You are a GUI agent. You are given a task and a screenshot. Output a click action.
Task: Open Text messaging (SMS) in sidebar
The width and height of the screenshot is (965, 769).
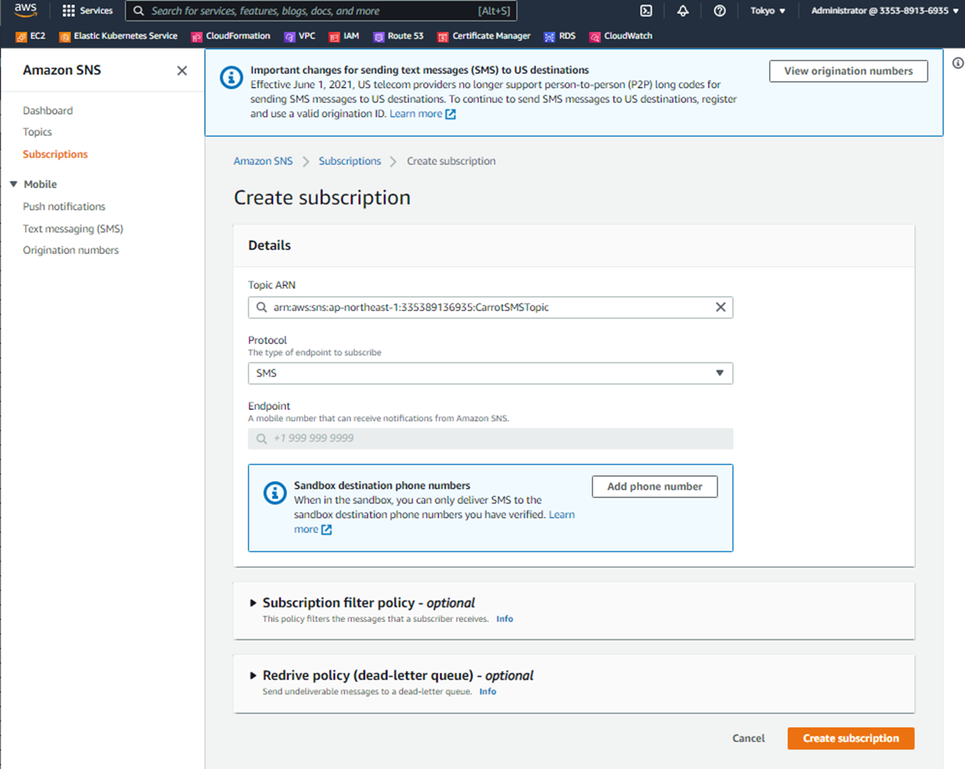73,229
